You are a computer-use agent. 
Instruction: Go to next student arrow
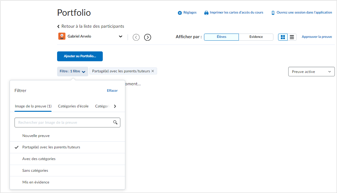point(148,37)
